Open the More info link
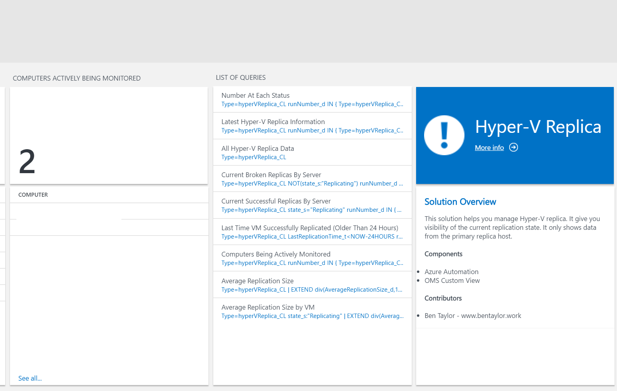This screenshot has width=617, height=391. pyautogui.click(x=489, y=148)
